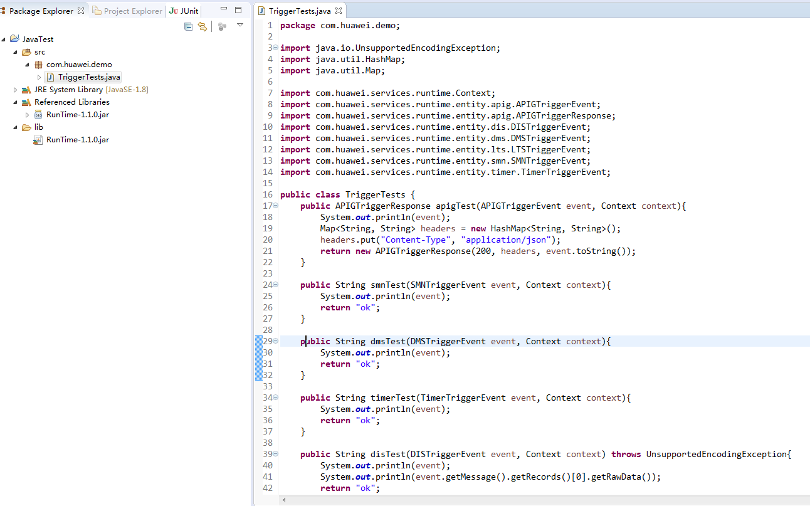This screenshot has width=810, height=506.
Task: Open the Package Explorer View Menu triangle
Action: tap(239, 26)
